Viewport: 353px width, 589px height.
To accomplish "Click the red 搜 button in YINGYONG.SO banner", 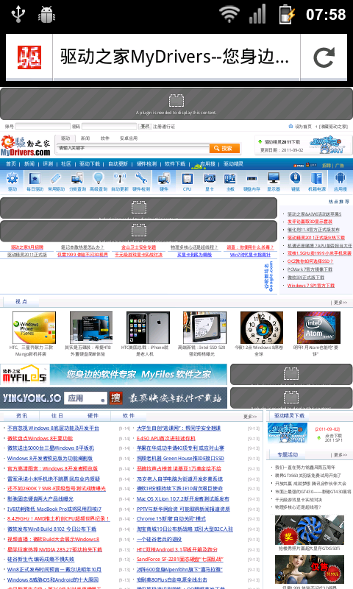I will (x=116, y=398).
